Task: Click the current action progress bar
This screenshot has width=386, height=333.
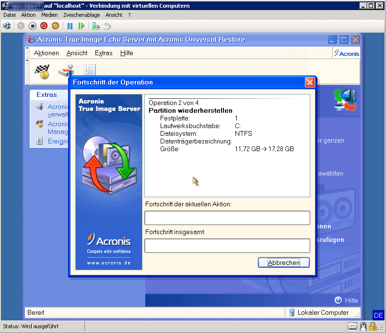Action: click(227, 218)
